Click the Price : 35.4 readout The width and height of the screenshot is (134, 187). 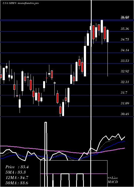17,167
